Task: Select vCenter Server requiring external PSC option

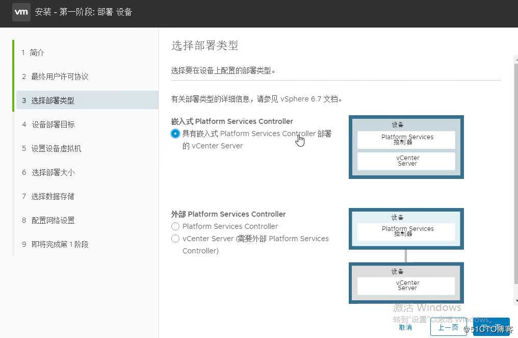Action: click(175, 239)
